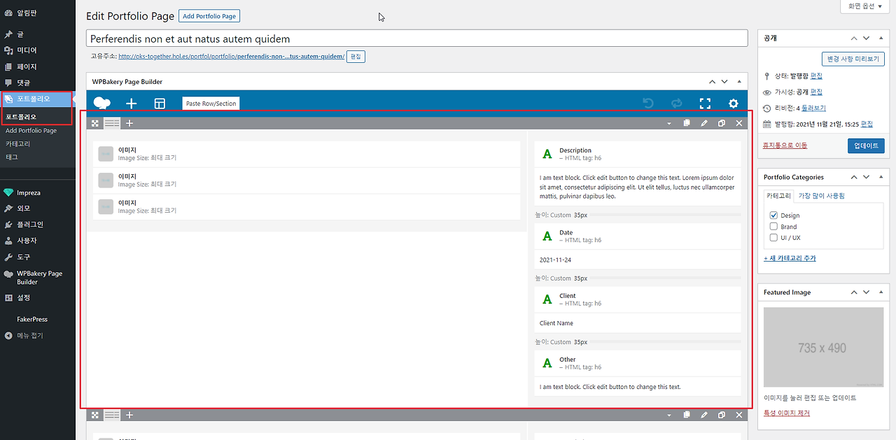This screenshot has height=440, width=896.
Task: Clone the row containing Description
Action: point(722,123)
